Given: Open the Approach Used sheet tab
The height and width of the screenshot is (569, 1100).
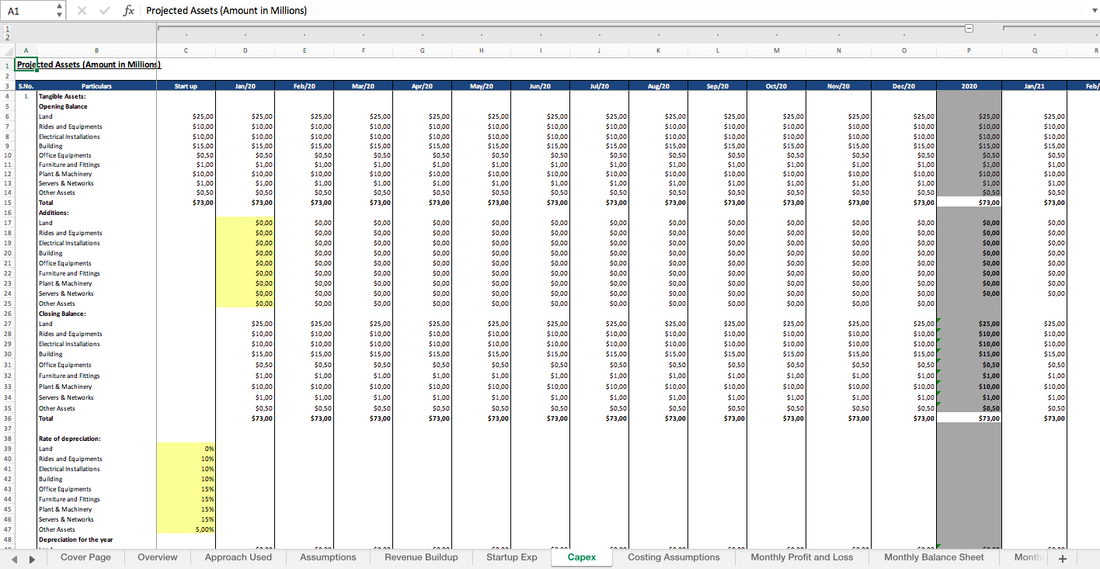Looking at the screenshot, I should coord(238,557).
